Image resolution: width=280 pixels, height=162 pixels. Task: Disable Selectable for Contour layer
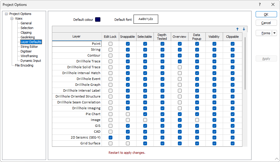(145, 56)
